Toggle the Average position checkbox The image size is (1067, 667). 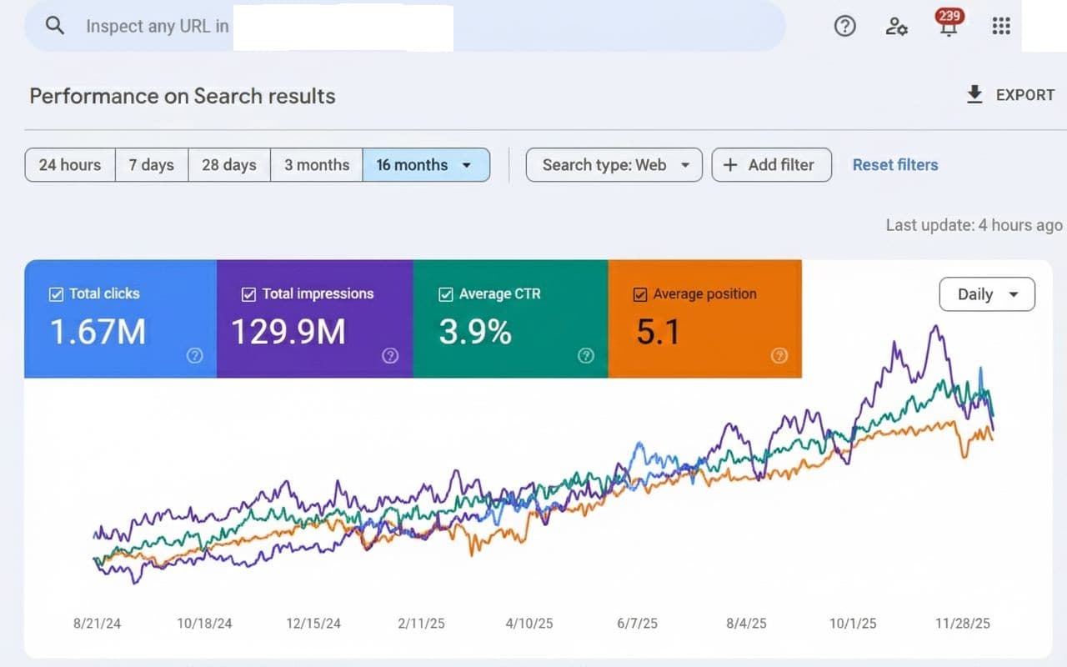coord(640,293)
